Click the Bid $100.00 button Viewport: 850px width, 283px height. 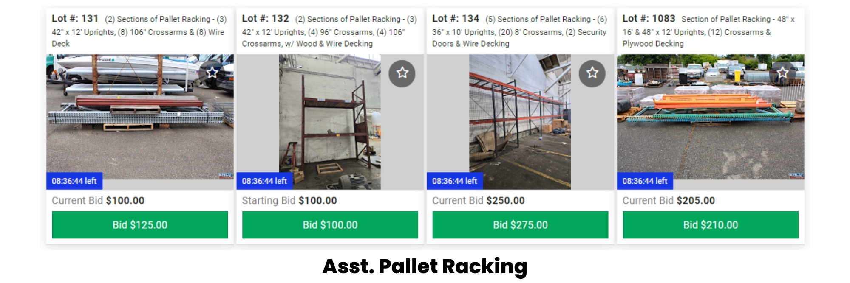[330, 225]
